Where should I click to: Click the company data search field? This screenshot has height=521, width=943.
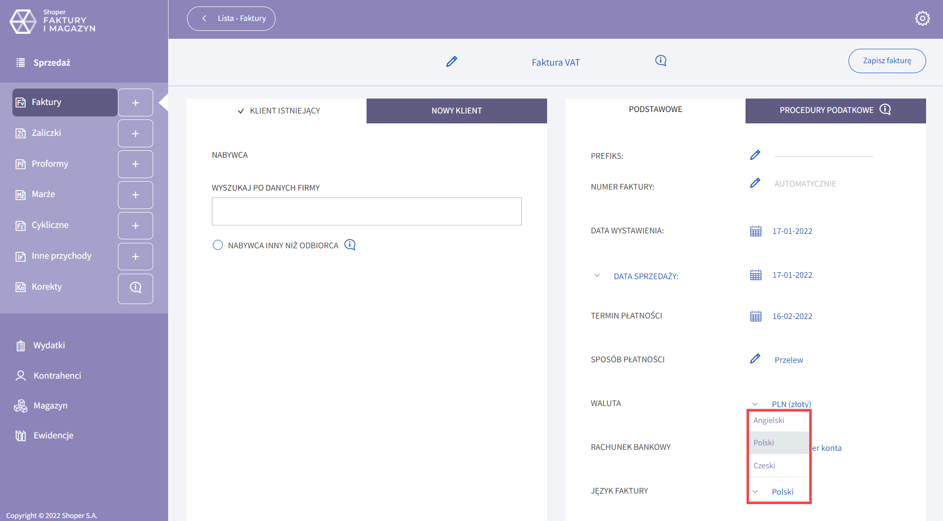pos(366,211)
